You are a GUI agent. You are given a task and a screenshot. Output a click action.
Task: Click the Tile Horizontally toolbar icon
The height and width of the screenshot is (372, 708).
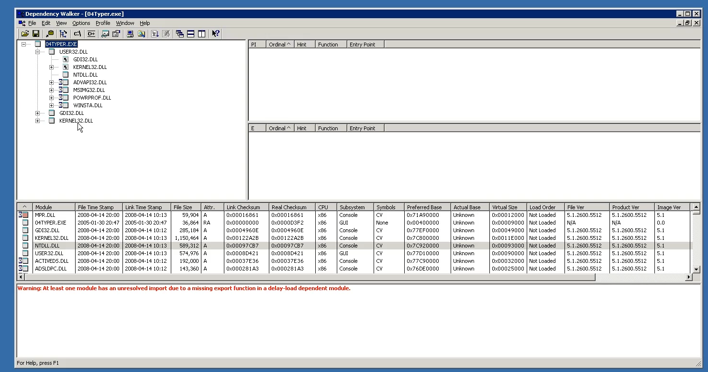(190, 34)
